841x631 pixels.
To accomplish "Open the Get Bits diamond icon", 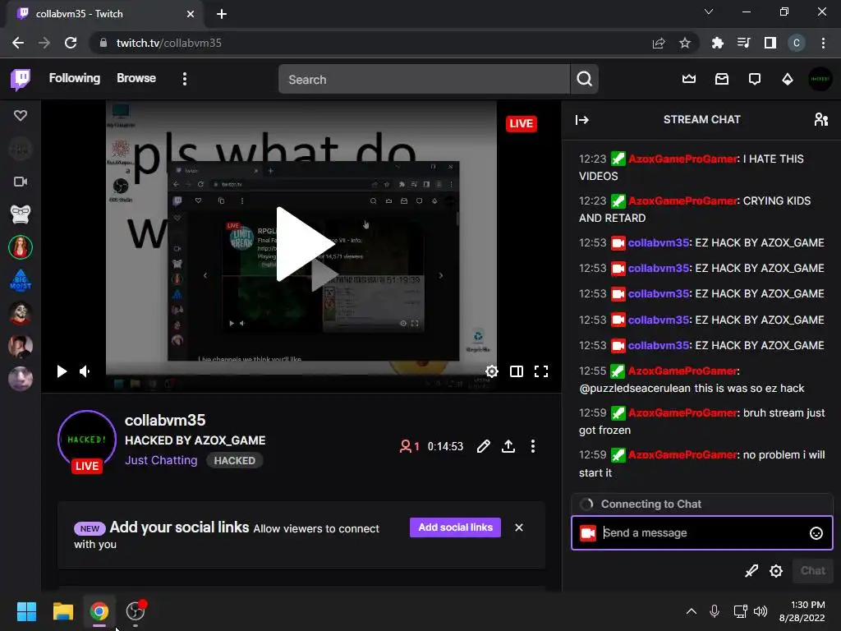I will (x=788, y=80).
